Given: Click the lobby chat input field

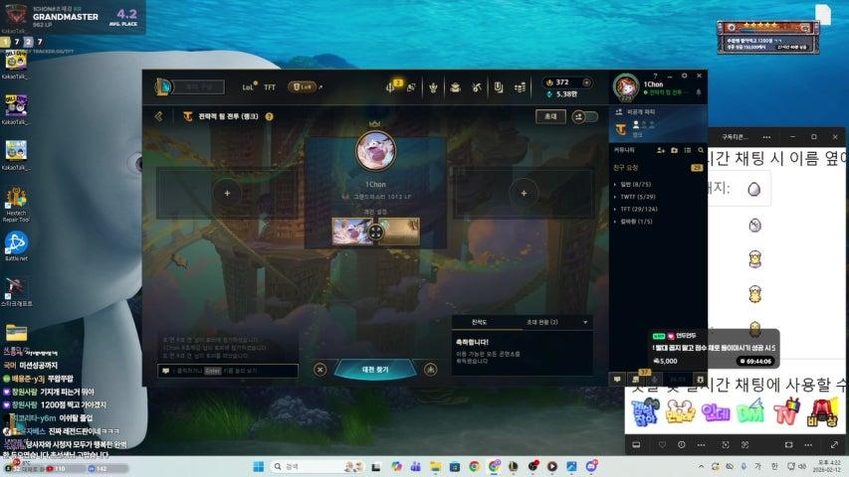Looking at the screenshot, I should click(x=228, y=371).
